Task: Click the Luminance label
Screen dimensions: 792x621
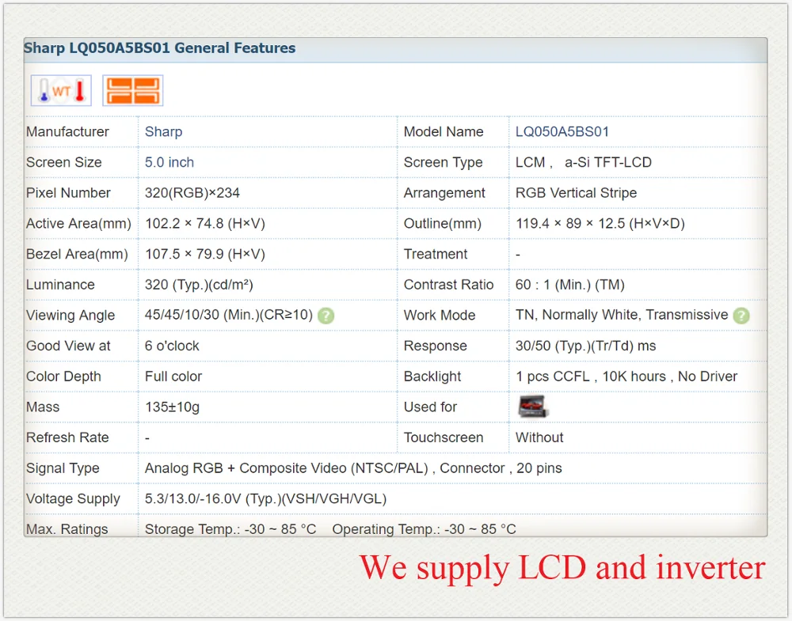Action: [x=60, y=285]
